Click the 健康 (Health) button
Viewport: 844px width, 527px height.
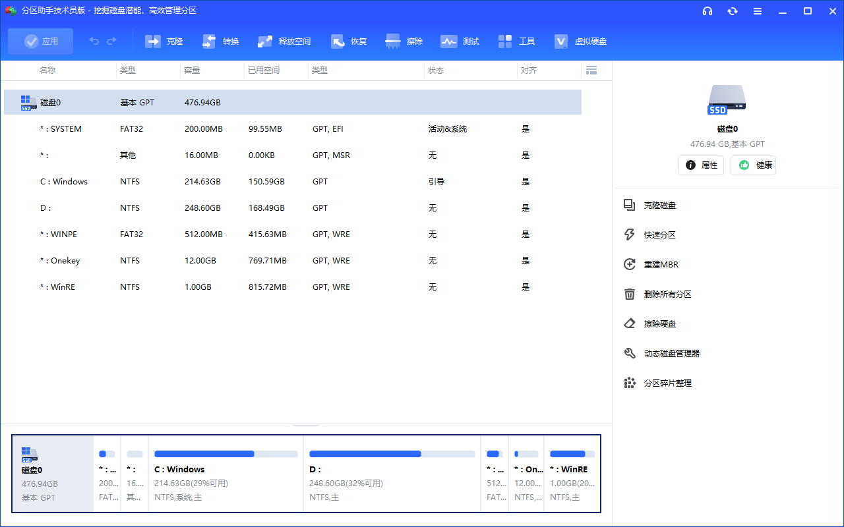pos(753,165)
